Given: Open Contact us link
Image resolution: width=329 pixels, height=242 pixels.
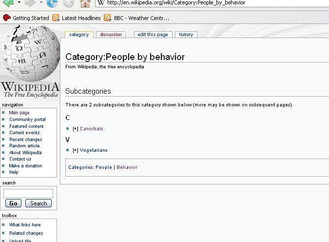Looking at the screenshot, I should click(20, 159).
